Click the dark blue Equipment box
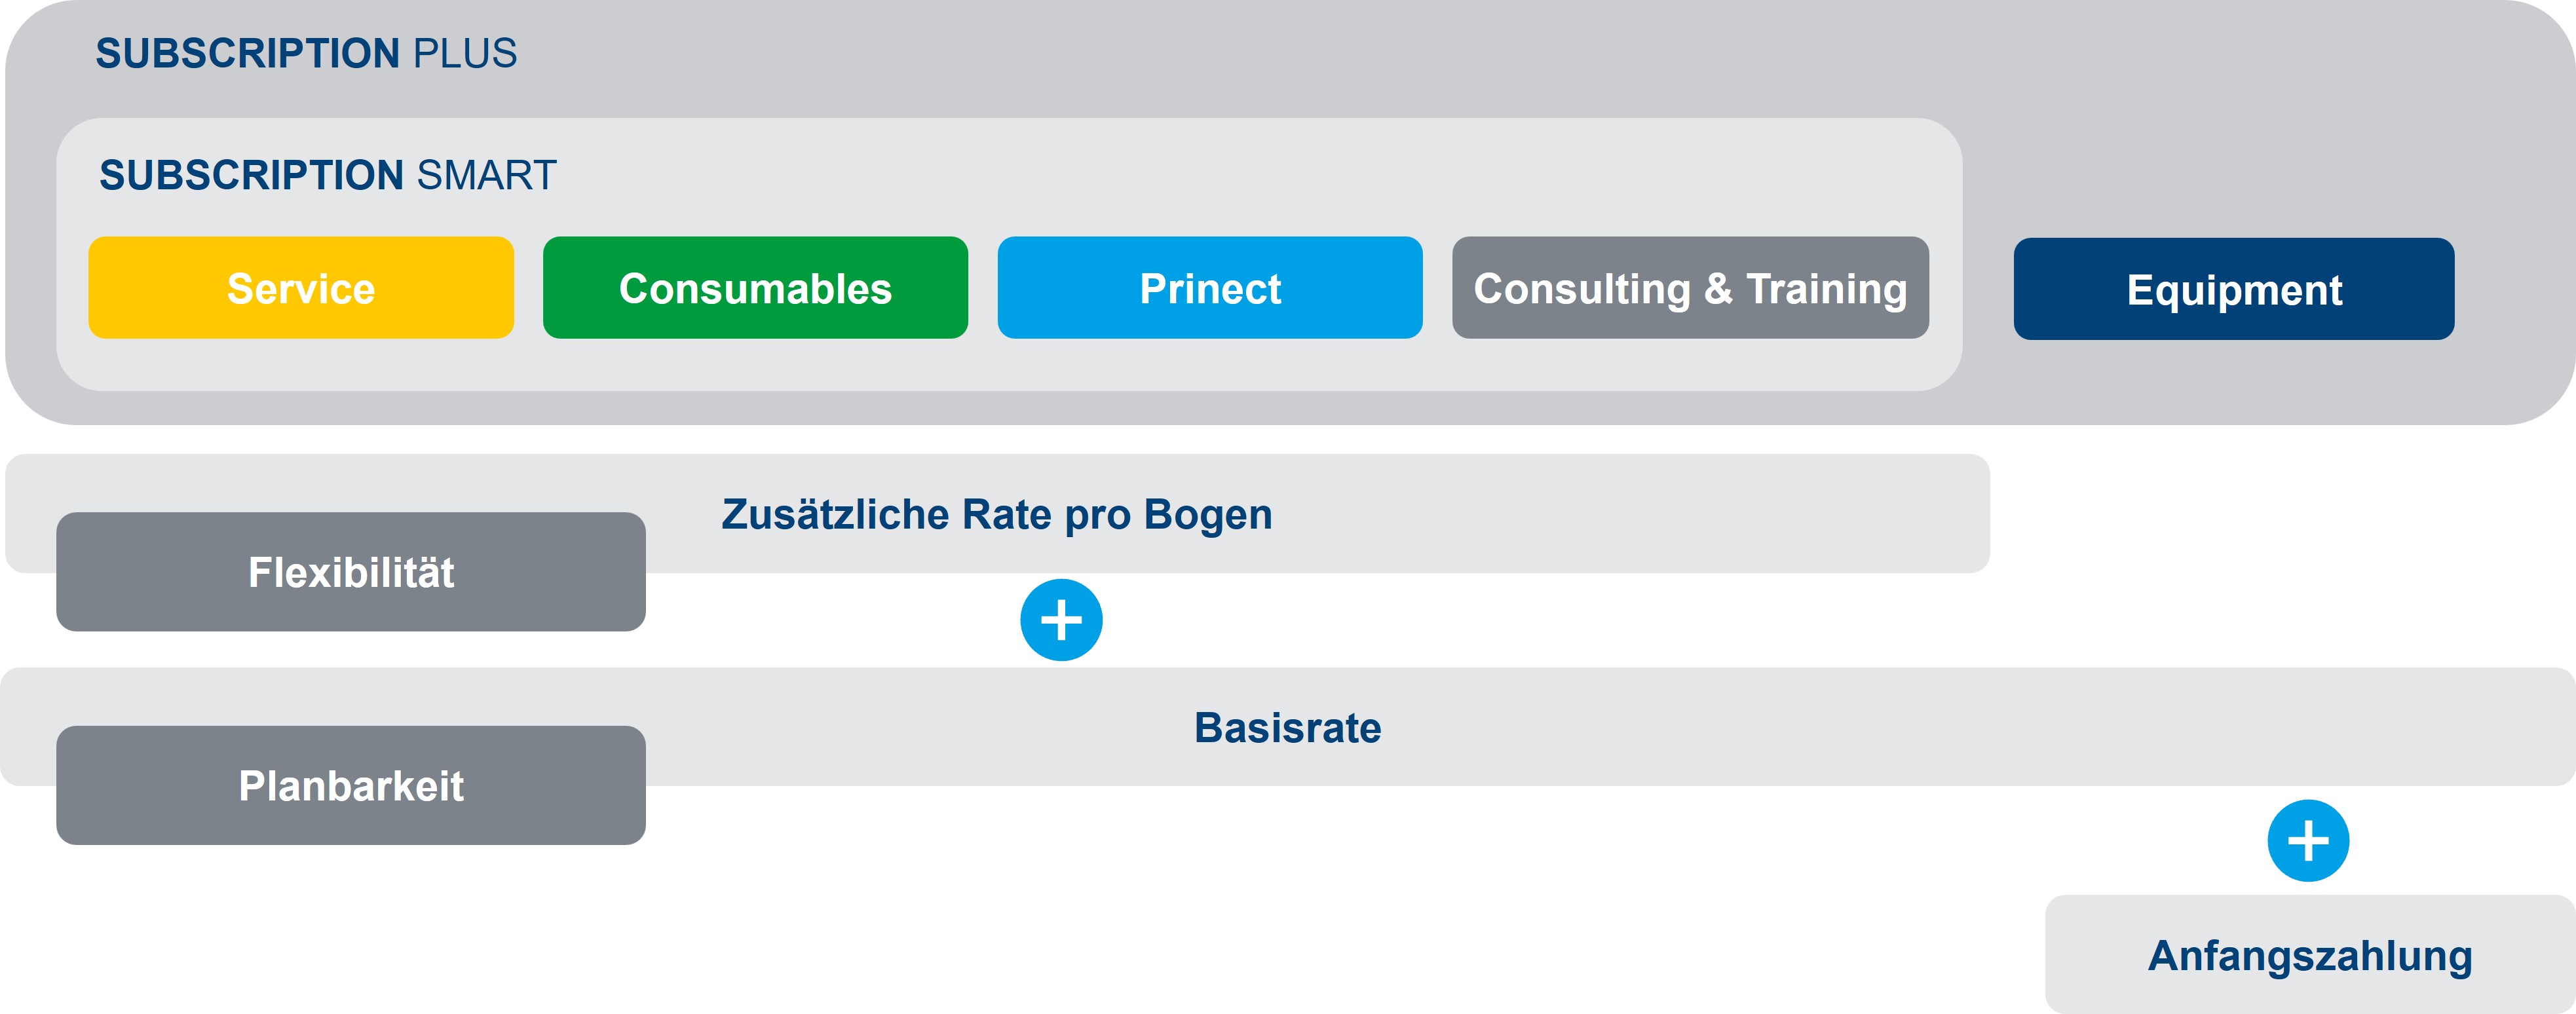Viewport: 2576px width, 1014px height. [2234, 289]
